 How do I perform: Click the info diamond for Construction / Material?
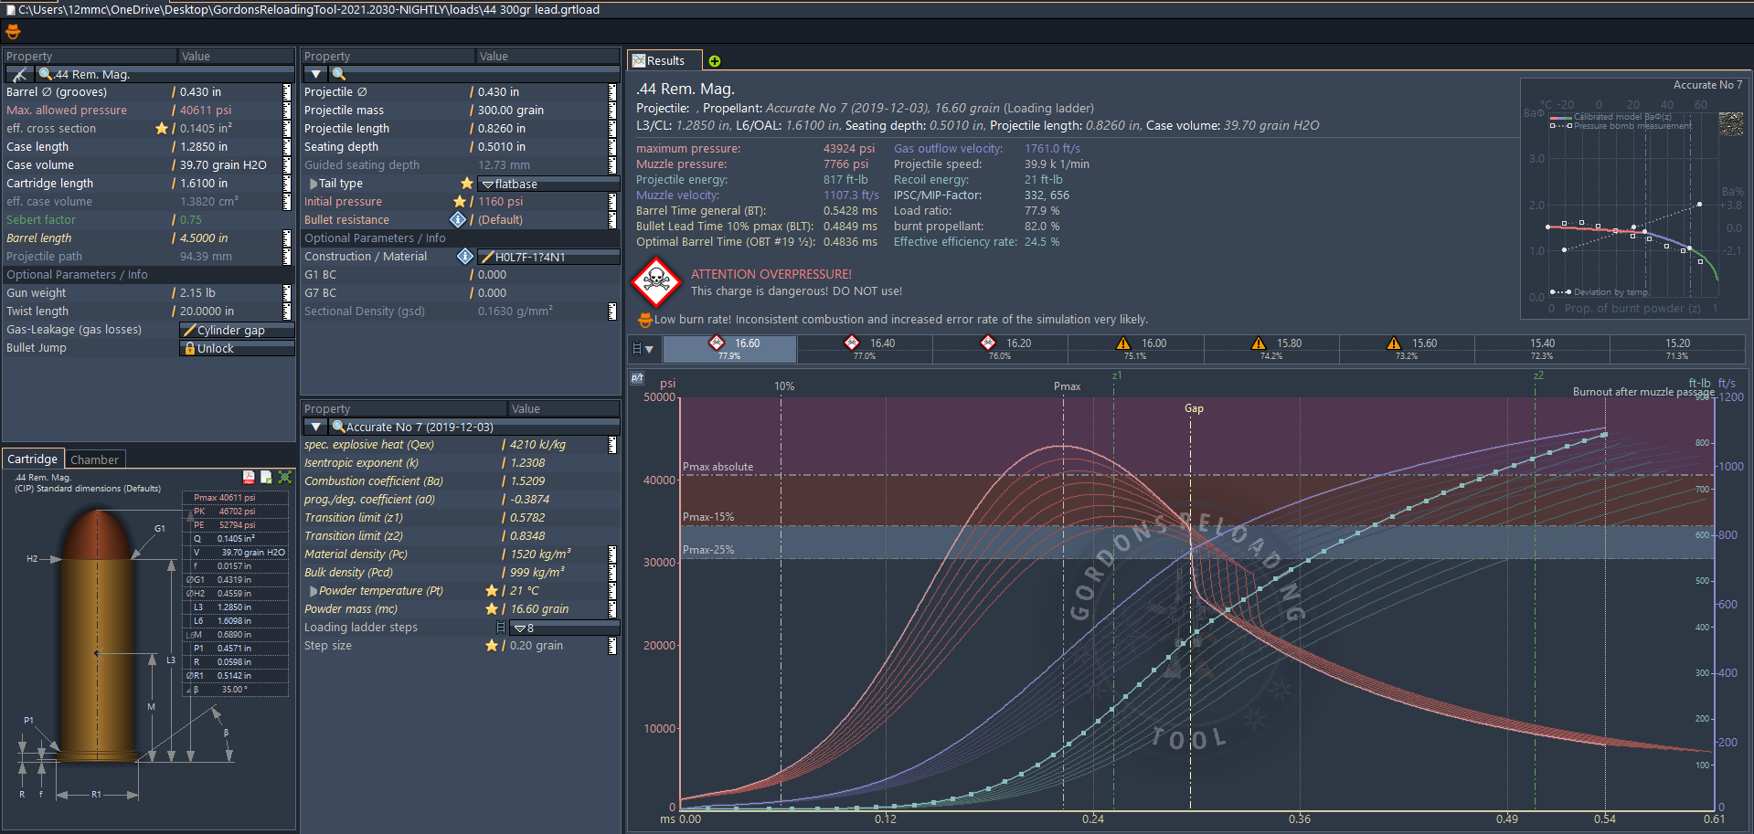pos(465,257)
